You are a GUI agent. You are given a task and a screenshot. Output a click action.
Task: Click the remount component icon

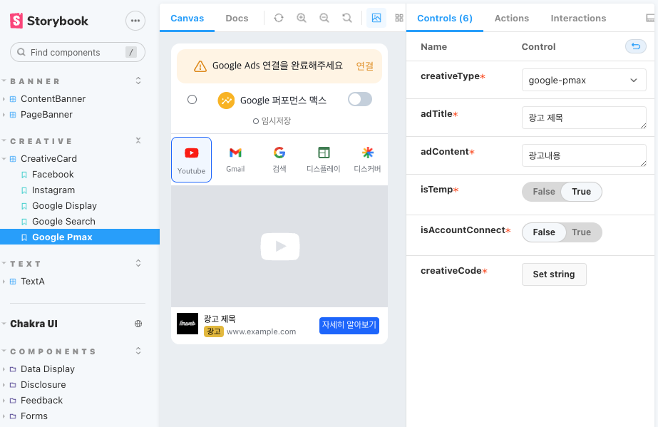coord(279,18)
